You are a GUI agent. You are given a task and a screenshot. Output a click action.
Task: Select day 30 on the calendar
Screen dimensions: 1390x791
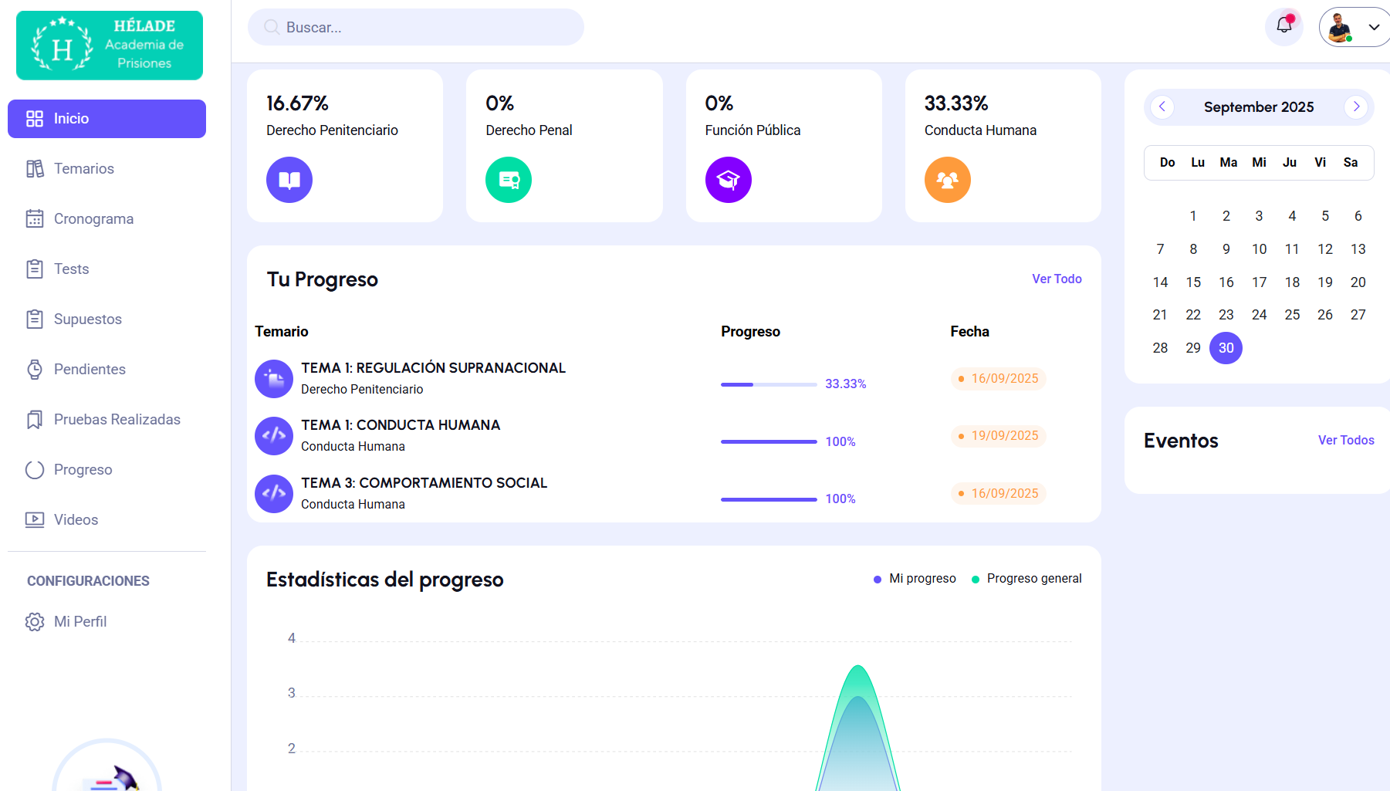pyautogui.click(x=1226, y=348)
